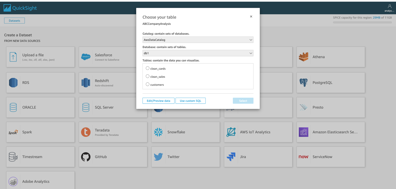Viewport: 396px width, 189px height.
Task: Select the Presto icon
Action: [304, 107]
